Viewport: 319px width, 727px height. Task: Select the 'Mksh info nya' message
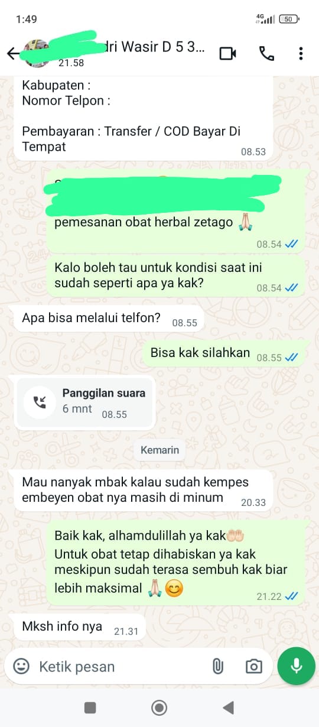pos(79,628)
